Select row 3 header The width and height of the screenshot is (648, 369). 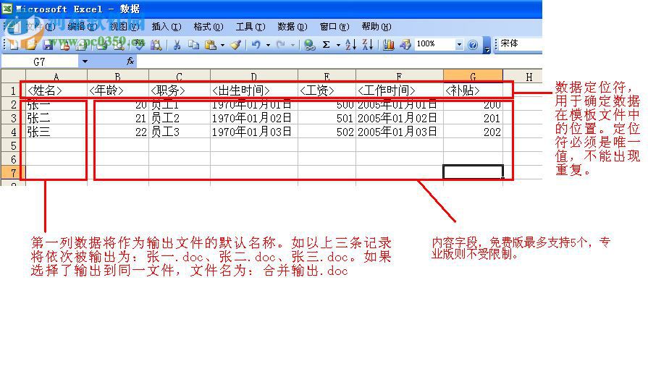click(13, 118)
